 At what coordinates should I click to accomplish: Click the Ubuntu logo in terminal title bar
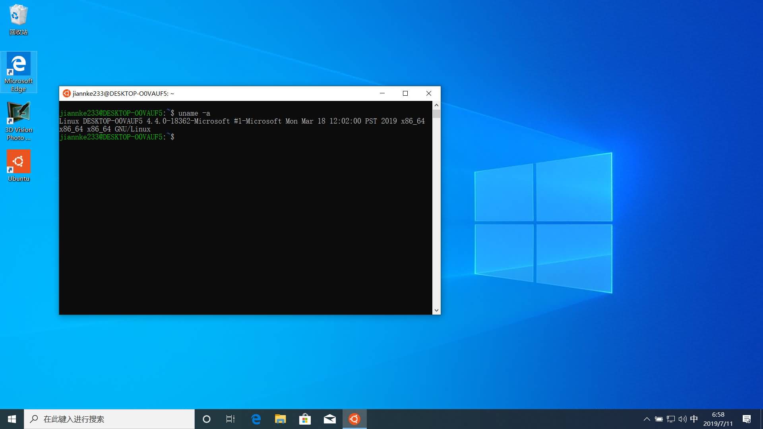point(66,93)
